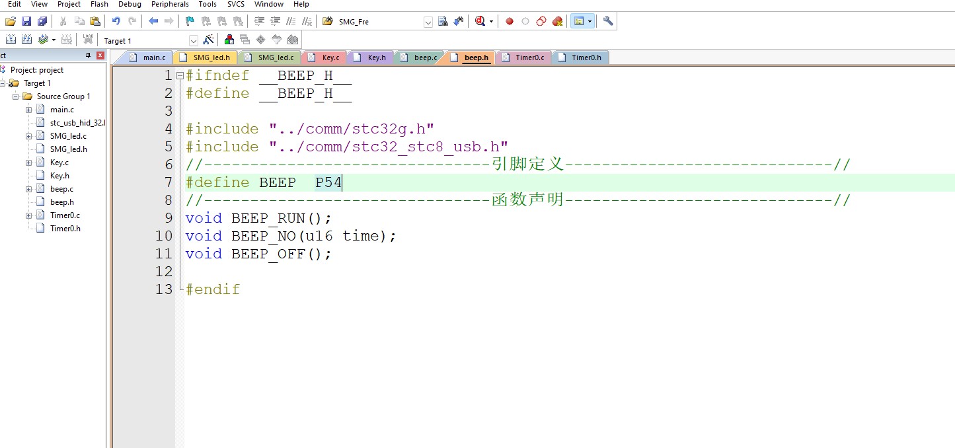Click the Unindent text icon

275,21
